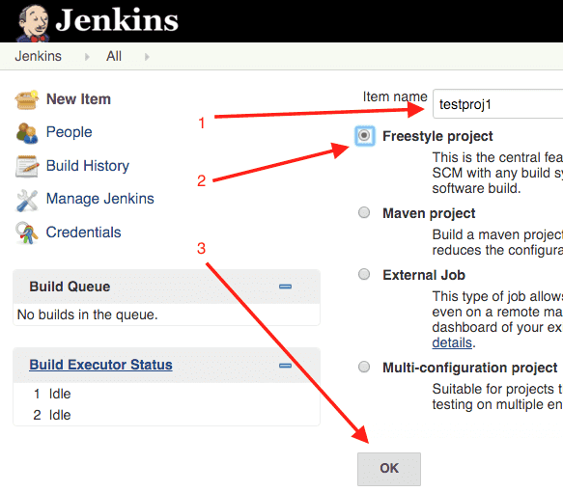Viewport: 563px width, 492px height.
Task: Click the Freestyle project label
Action: [x=437, y=137]
